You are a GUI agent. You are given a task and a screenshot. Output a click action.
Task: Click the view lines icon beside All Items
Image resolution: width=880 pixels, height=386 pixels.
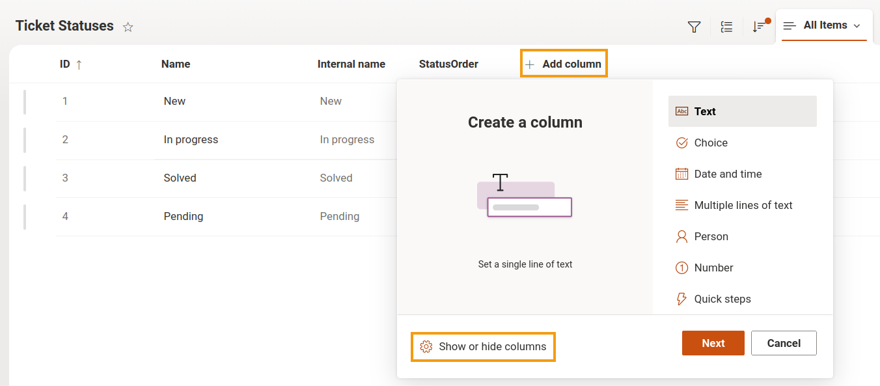[x=790, y=26]
